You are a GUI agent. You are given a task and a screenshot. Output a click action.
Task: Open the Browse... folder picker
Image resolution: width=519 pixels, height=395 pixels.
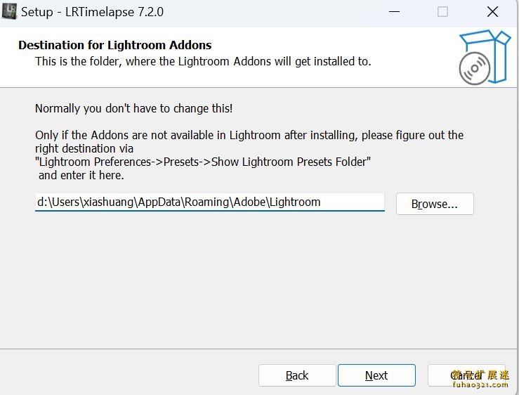click(435, 204)
